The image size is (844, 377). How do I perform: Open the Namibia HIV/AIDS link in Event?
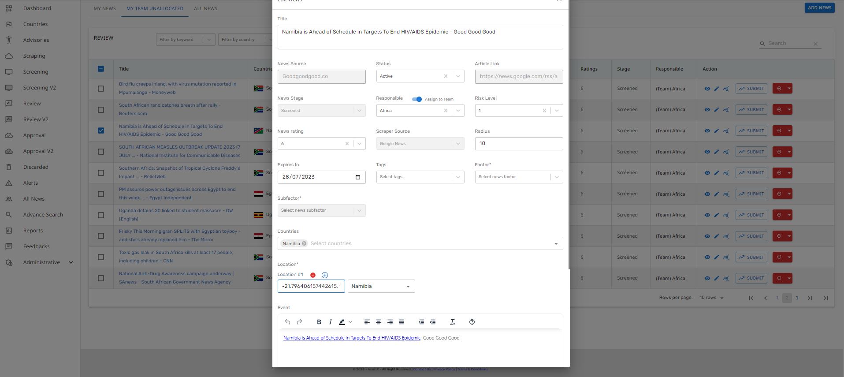tap(352, 338)
